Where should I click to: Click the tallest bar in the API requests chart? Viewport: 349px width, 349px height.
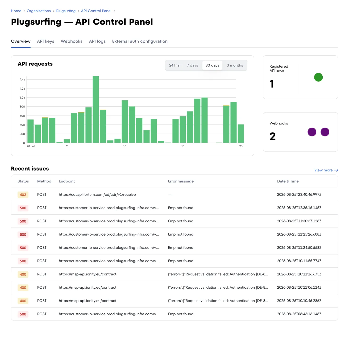96,110
